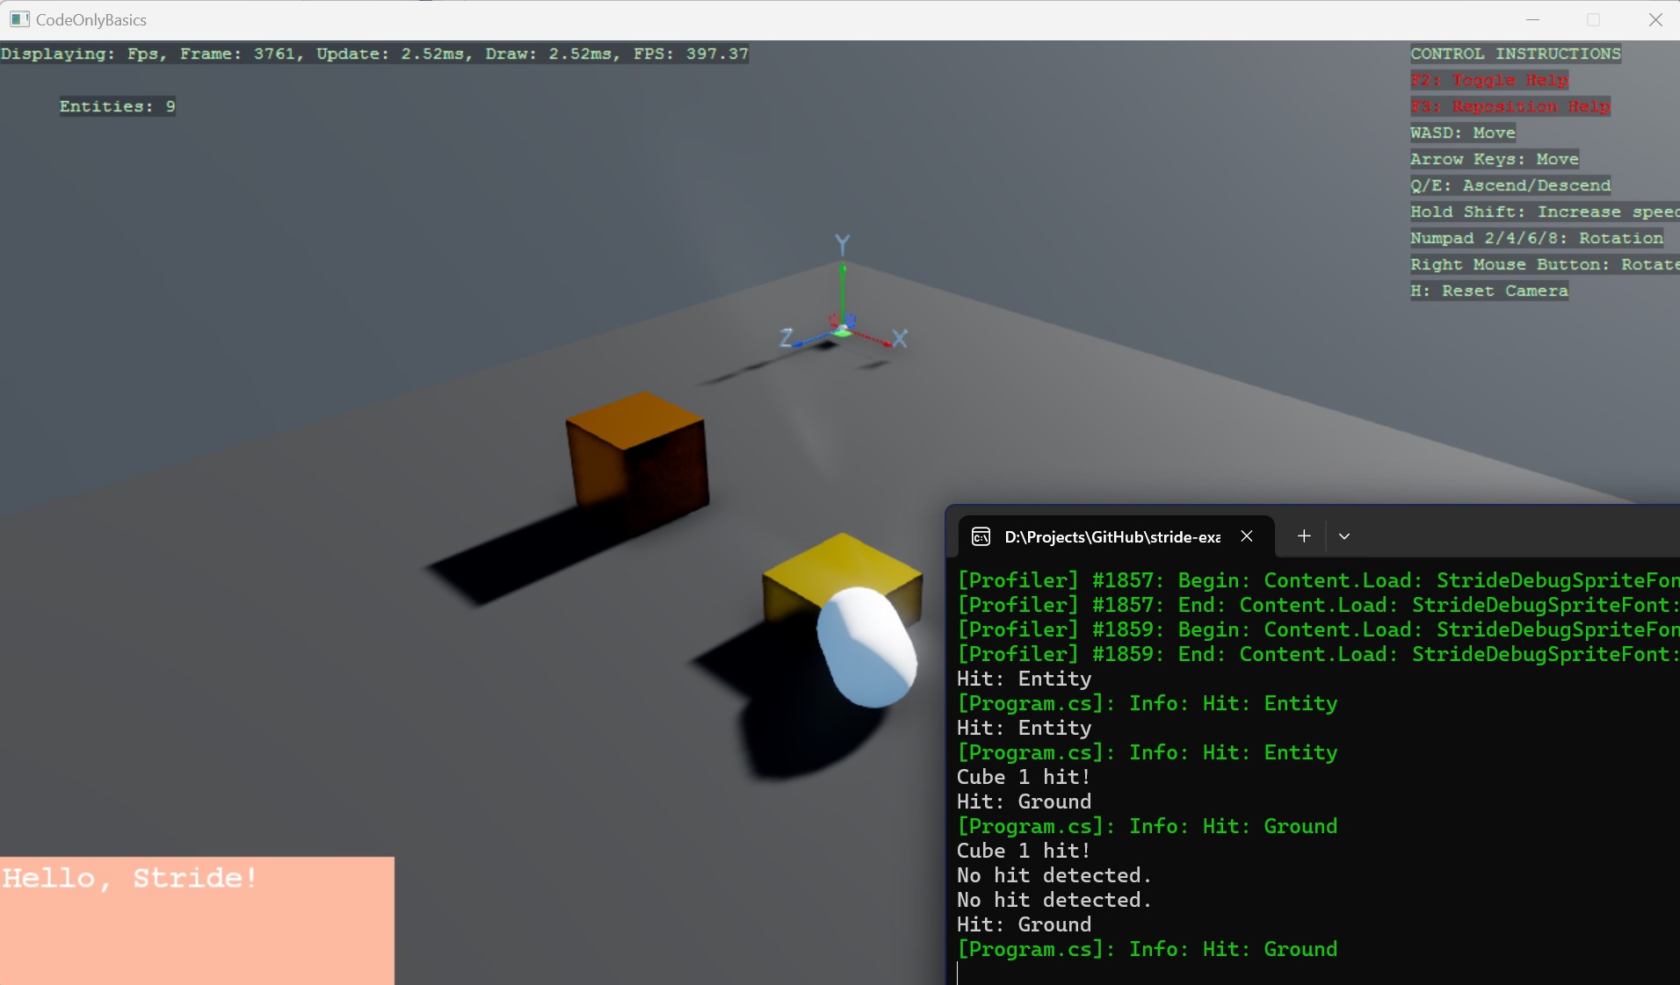1680x985 pixels.
Task: Click the 'CONTROL INSTRUCTIONS' heading
Action: pyautogui.click(x=1516, y=54)
